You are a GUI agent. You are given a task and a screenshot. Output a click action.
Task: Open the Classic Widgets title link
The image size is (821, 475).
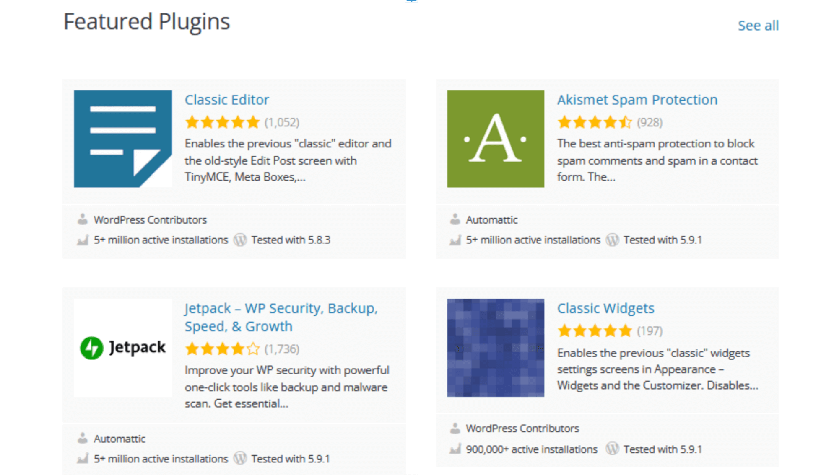605,308
